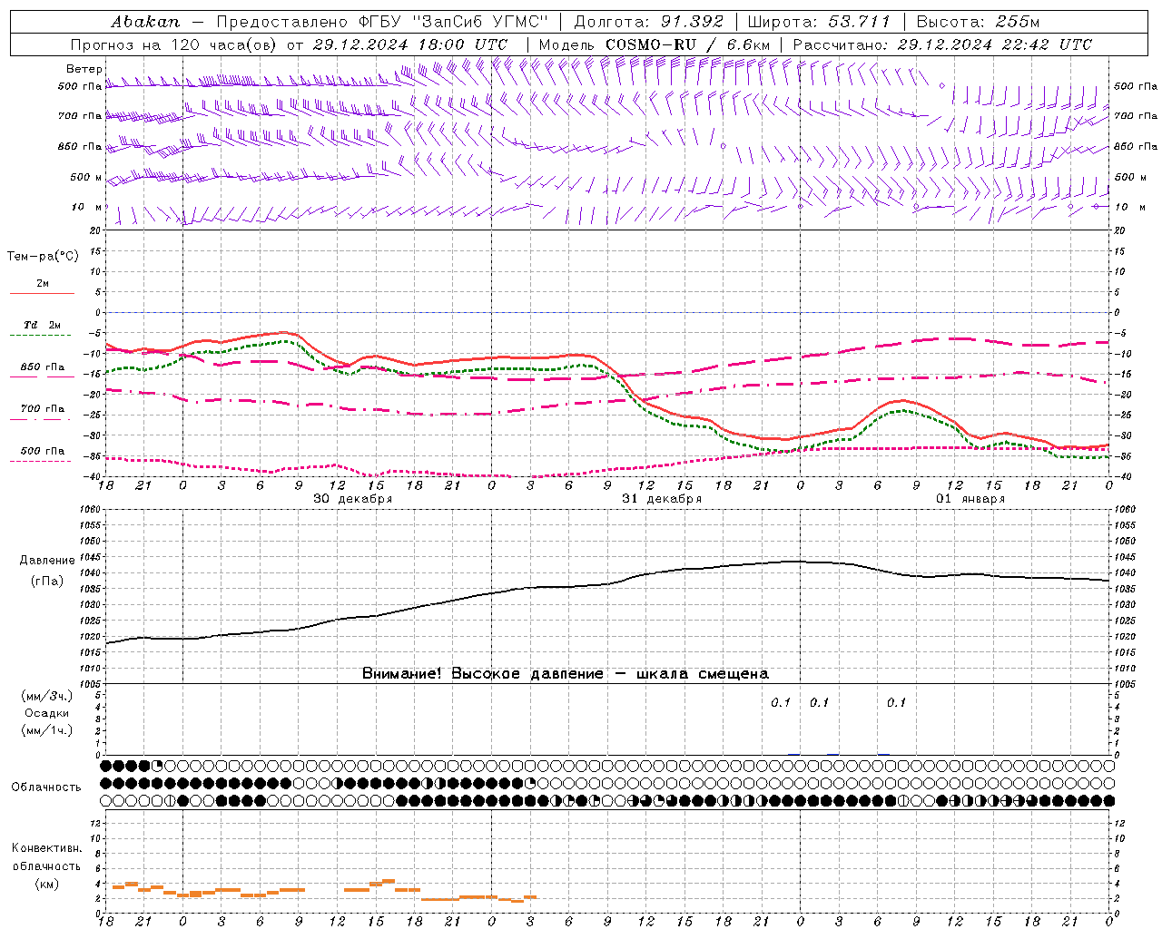The height and width of the screenshot is (929, 1162).
Task: Click the "Осадки" precipitation label
Action: tap(47, 714)
